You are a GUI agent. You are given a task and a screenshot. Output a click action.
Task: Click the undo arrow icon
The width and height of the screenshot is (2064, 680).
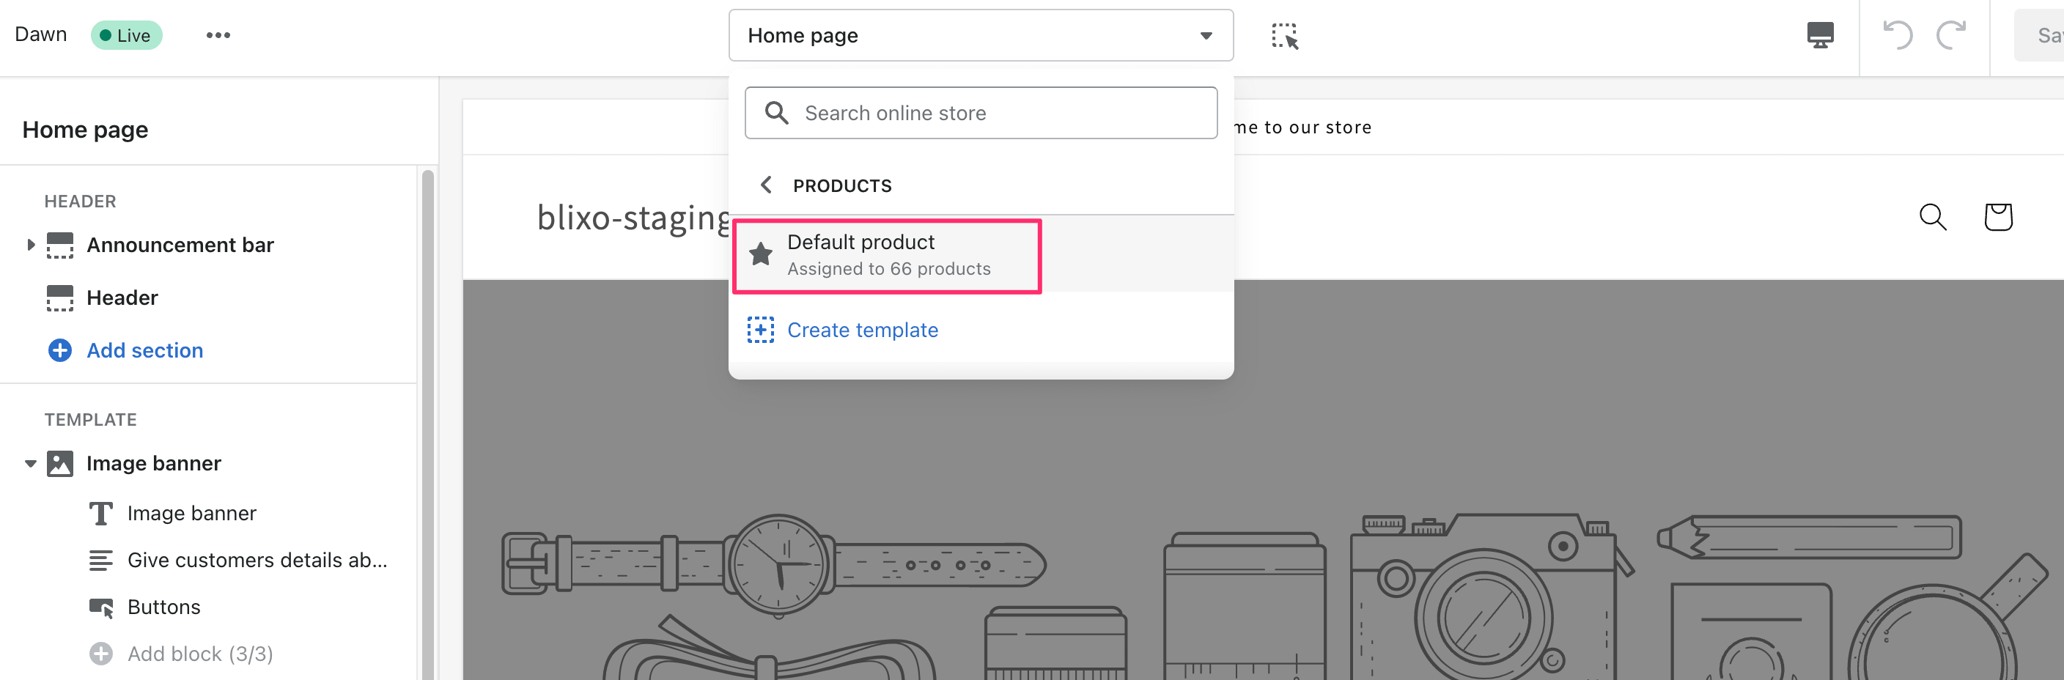click(1898, 35)
